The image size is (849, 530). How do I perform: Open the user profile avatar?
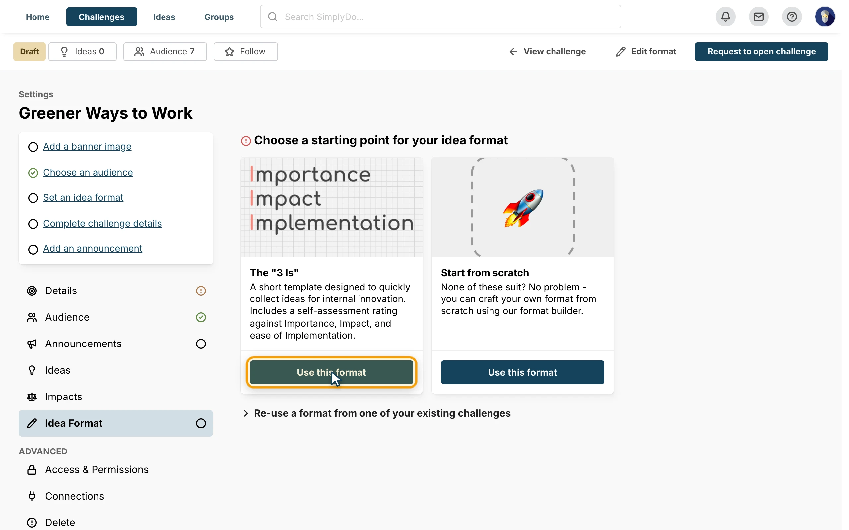(x=824, y=17)
